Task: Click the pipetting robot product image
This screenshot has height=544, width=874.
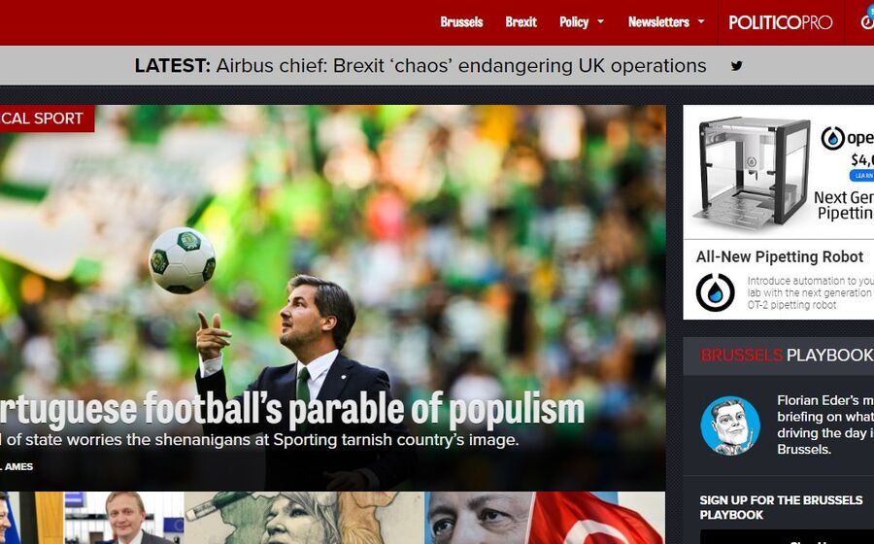Action: pyautogui.click(x=752, y=173)
